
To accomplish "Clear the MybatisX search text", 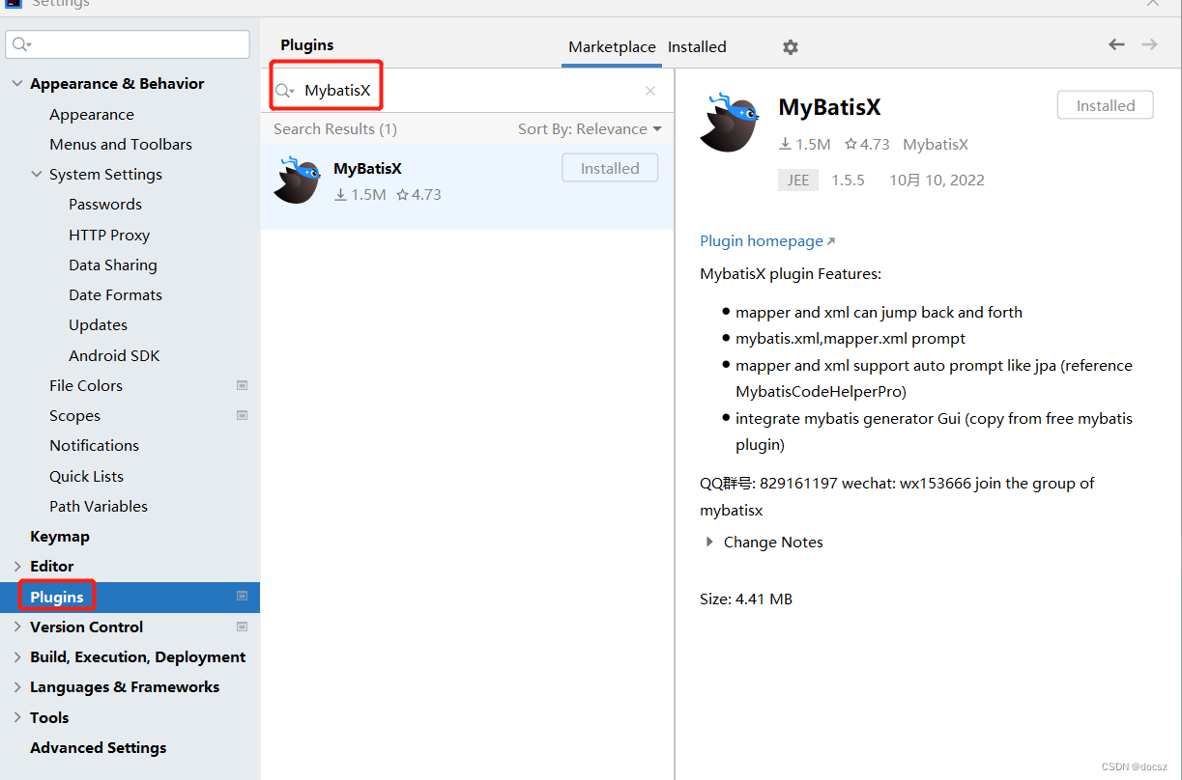I will pyautogui.click(x=650, y=91).
